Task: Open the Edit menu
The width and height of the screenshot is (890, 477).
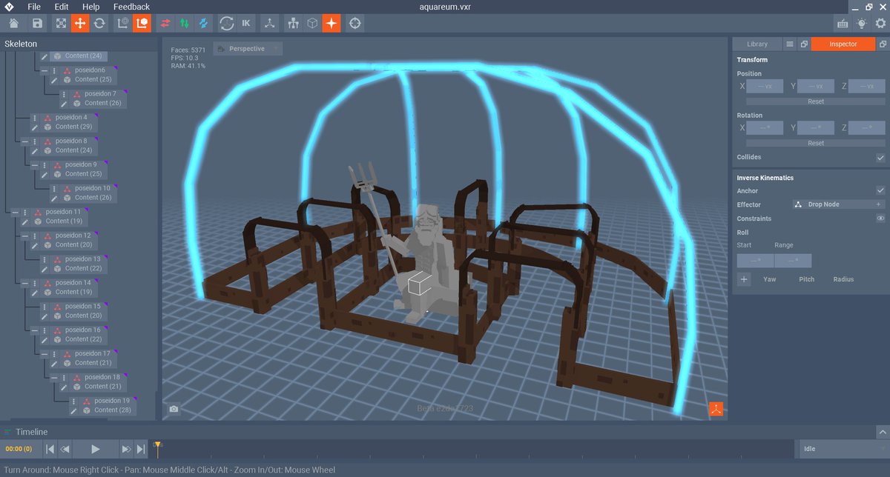Action: tap(62, 7)
